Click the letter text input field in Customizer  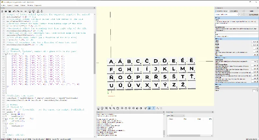coord(237,25)
